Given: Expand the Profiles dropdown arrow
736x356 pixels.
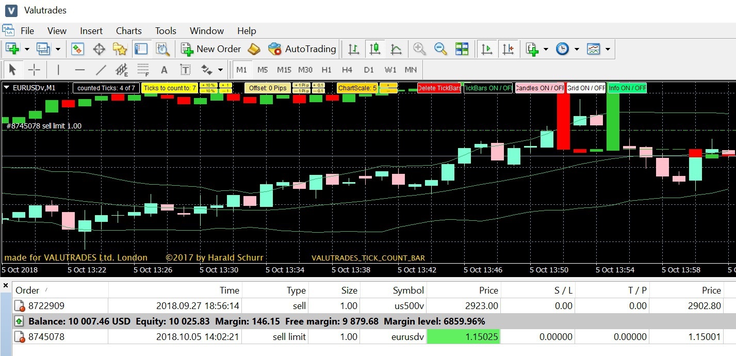Looking at the screenshot, I should 58,50.
